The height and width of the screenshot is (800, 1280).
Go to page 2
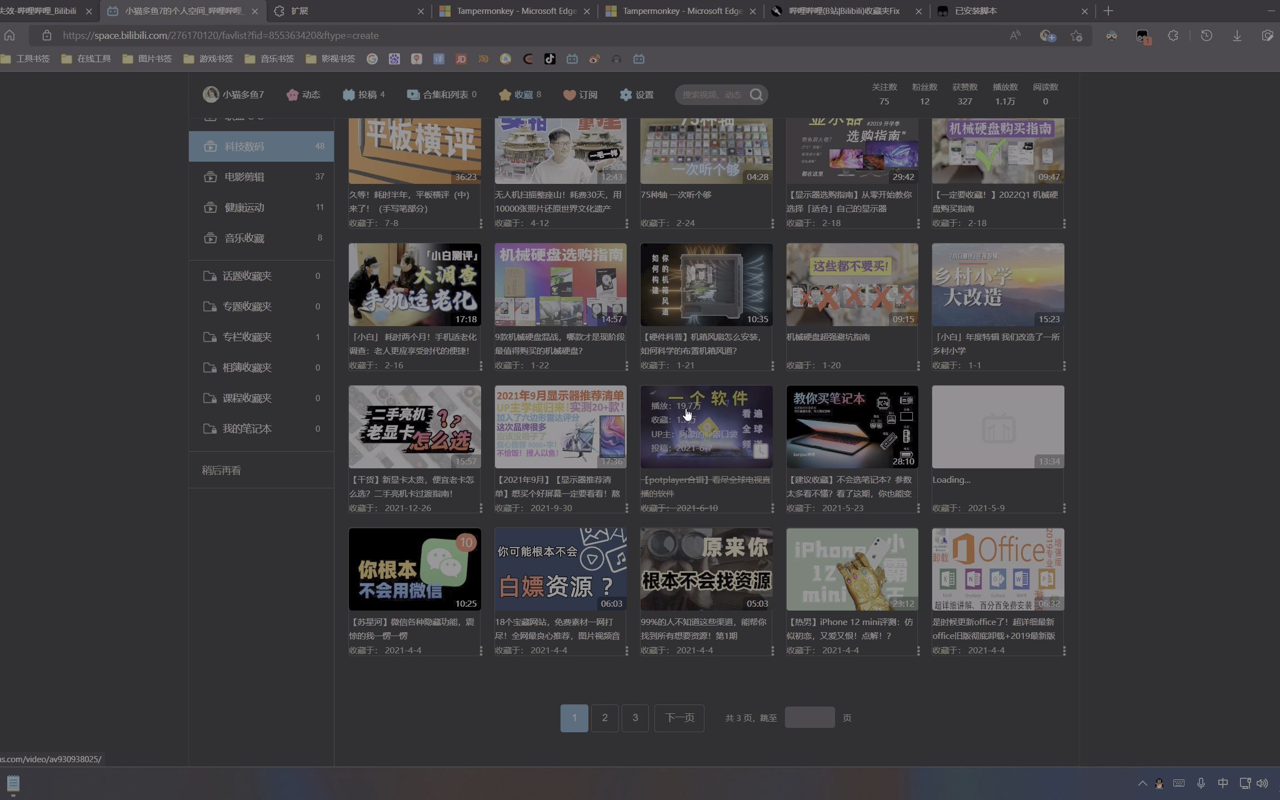click(604, 718)
